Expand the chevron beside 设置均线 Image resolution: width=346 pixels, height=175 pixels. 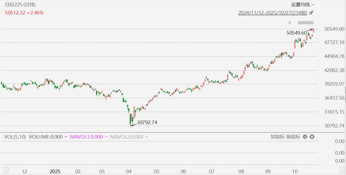[313, 5]
